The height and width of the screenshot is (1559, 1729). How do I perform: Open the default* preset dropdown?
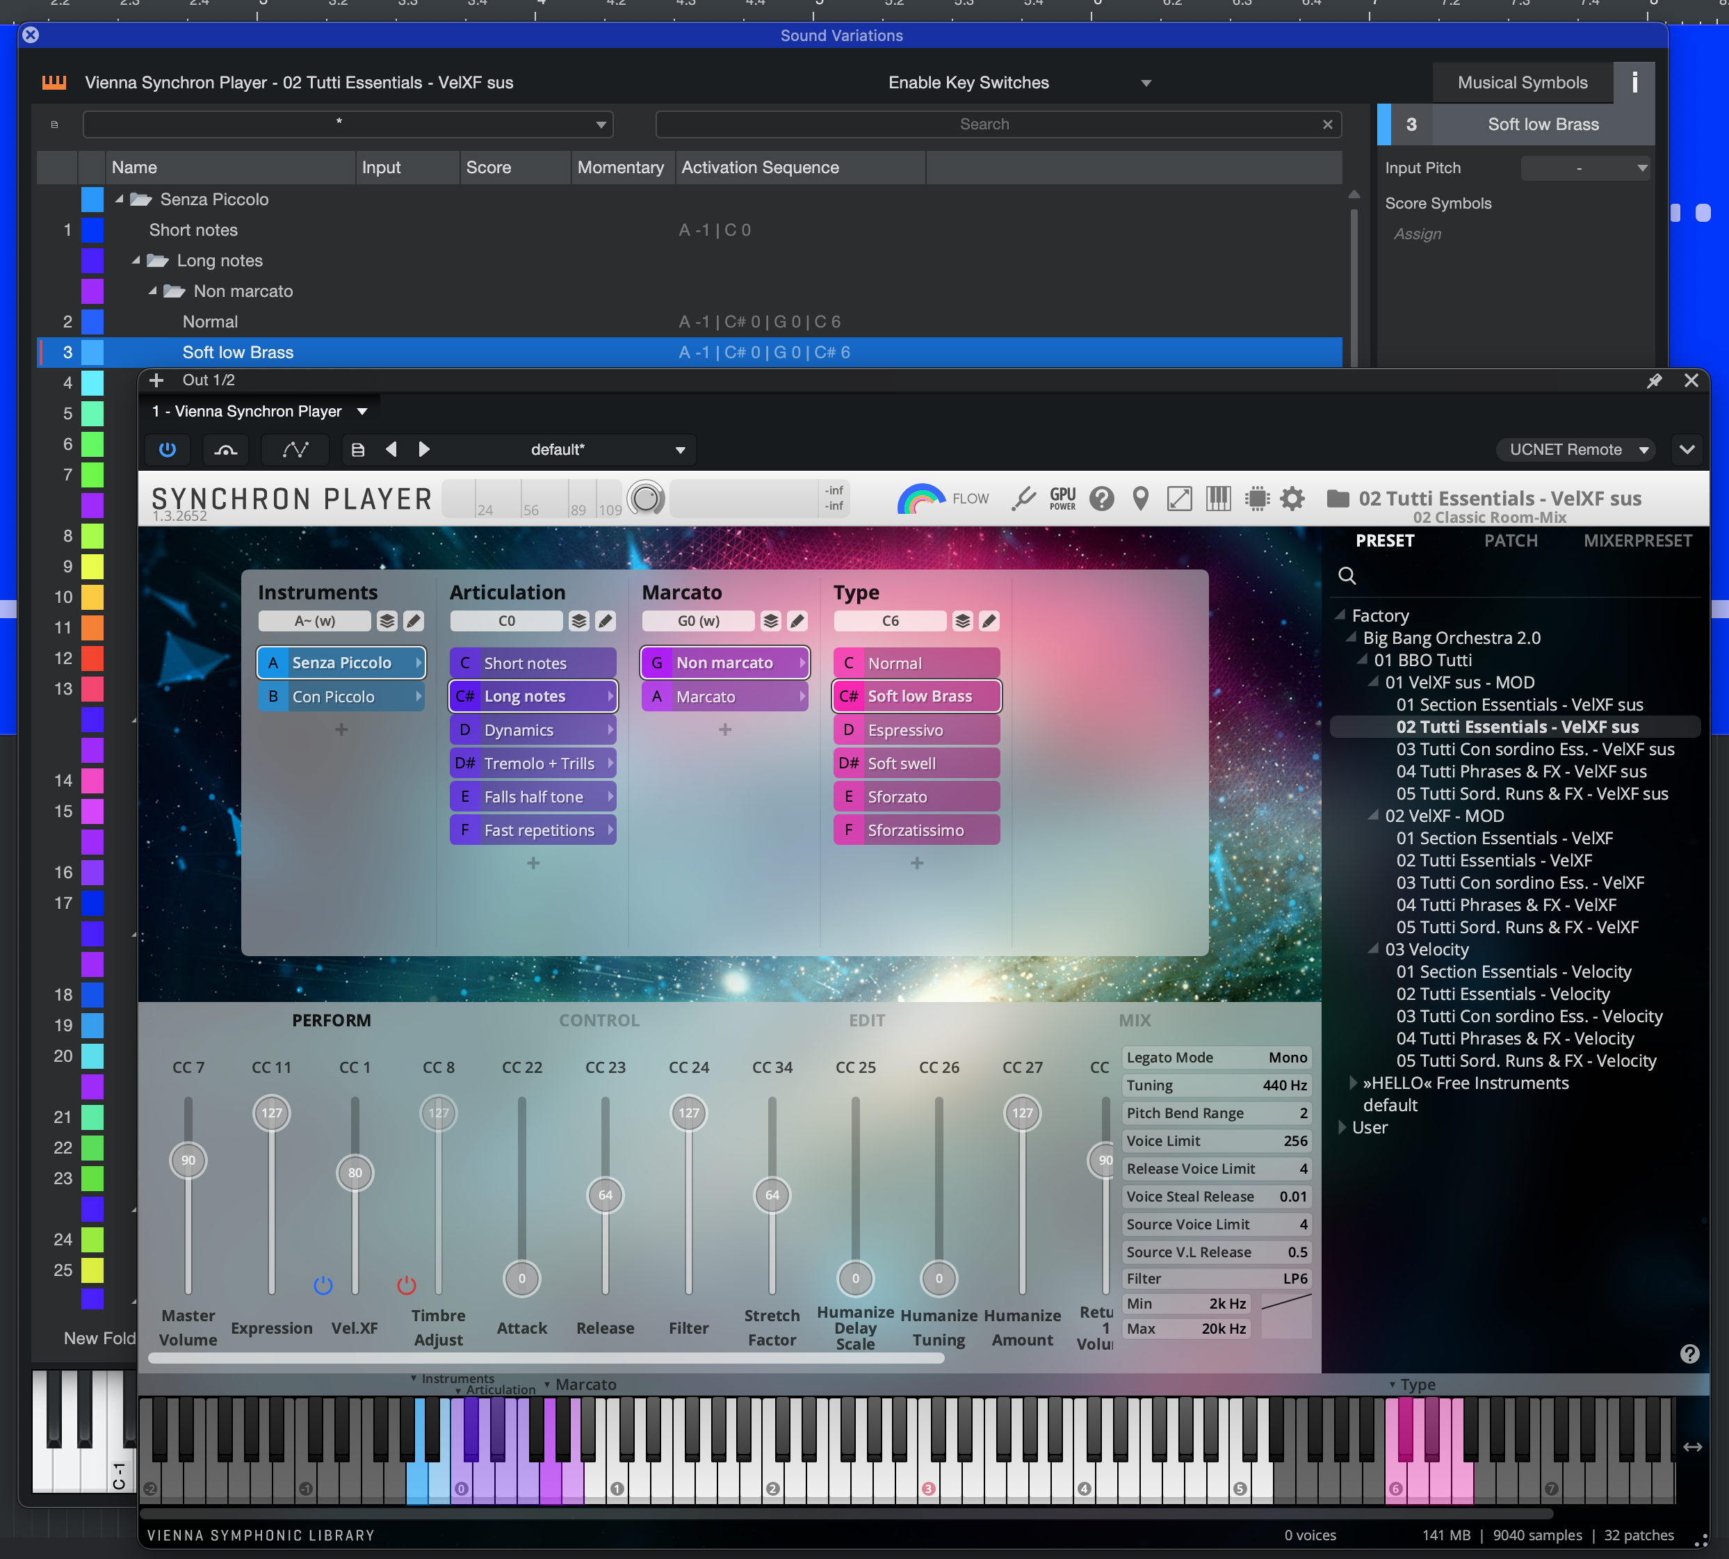tap(607, 450)
